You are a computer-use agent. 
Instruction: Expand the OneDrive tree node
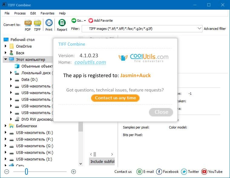pyautogui.click(x=5, y=46)
